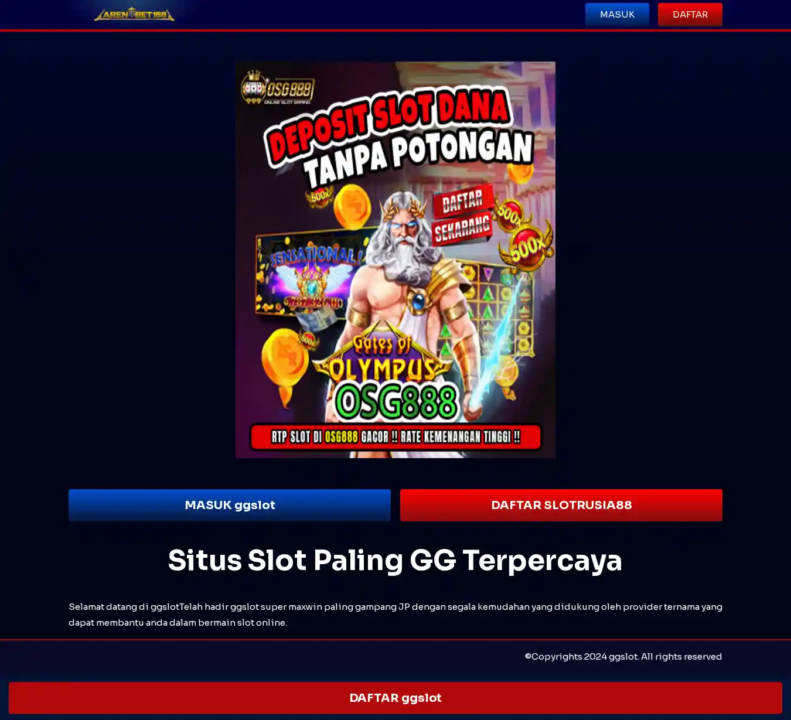The width and height of the screenshot is (791, 720).
Task: Click the OSG888 slot machine logo on banner
Action: [278, 88]
